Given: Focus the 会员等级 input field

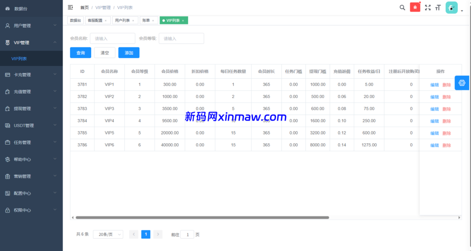Looking at the screenshot, I should tap(181, 39).
